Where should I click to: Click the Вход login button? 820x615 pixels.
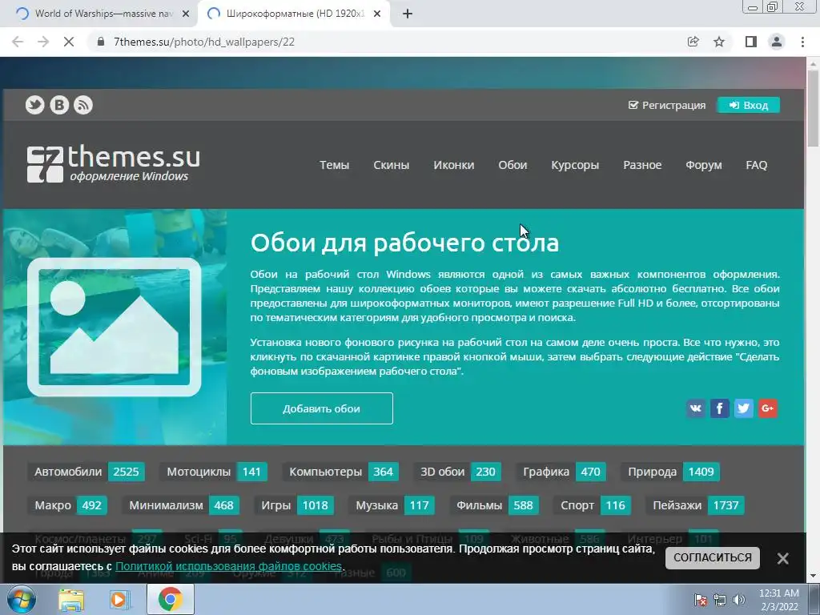pos(749,105)
